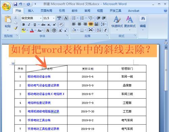Open Change Case Aa menu
Viewport: 169px width, 132px height.
40,30
